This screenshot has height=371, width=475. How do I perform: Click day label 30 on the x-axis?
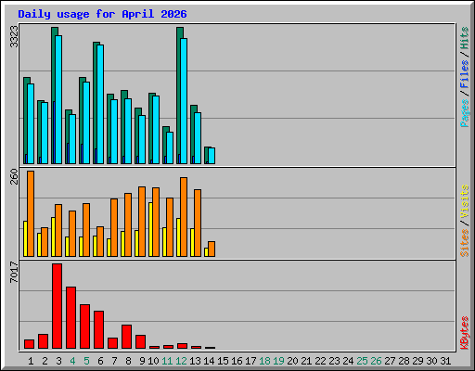click(431, 361)
